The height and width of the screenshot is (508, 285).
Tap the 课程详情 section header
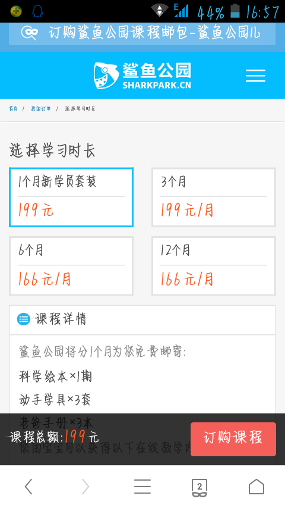click(x=142, y=319)
